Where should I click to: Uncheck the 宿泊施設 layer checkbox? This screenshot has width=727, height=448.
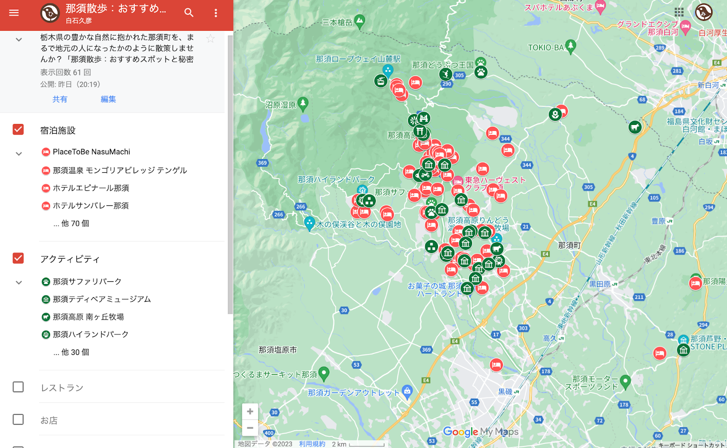tap(18, 129)
